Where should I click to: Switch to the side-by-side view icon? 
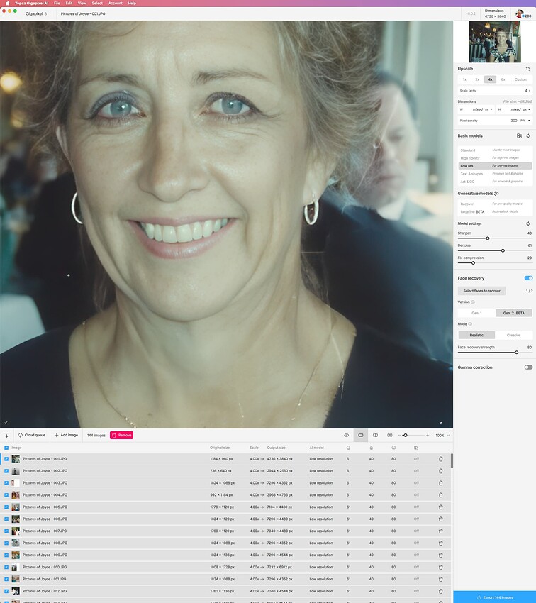tap(389, 435)
